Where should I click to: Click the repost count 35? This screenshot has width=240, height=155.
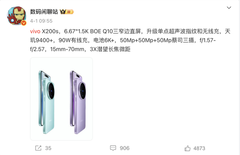pyautogui.click(x=48, y=148)
